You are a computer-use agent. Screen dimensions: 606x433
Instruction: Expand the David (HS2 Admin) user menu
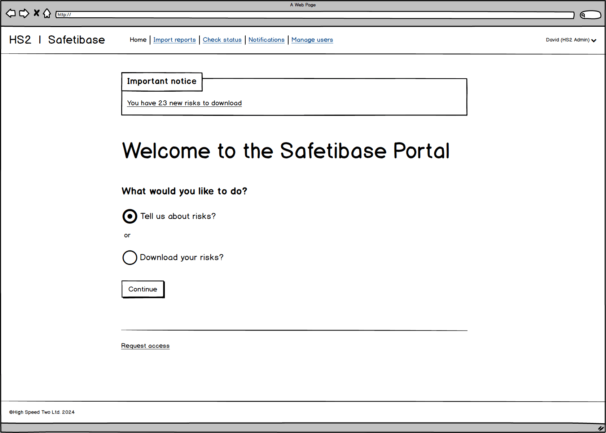click(x=571, y=40)
